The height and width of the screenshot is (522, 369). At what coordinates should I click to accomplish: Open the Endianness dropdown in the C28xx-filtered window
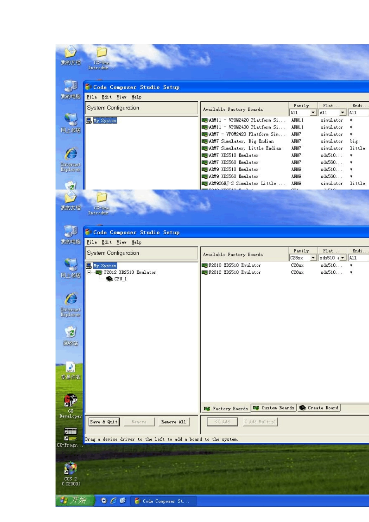pyautogui.click(x=358, y=258)
